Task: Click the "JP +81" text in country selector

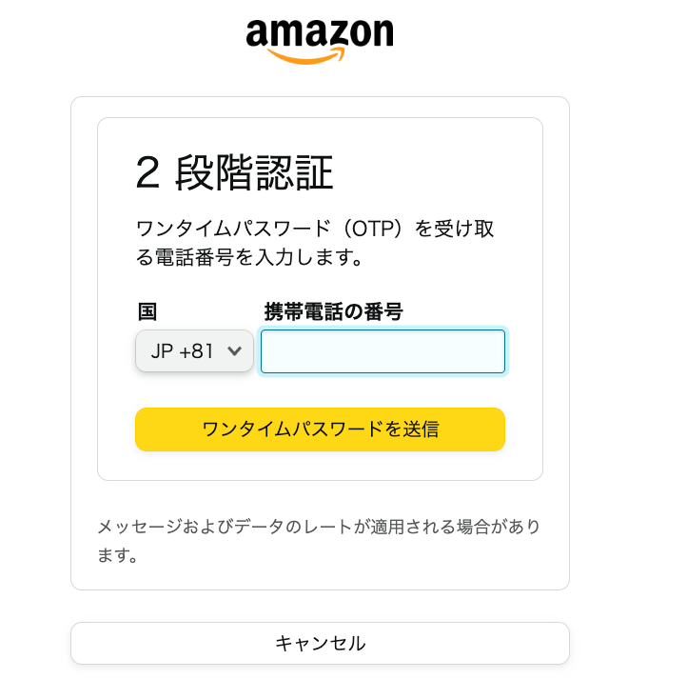Action: [x=182, y=351]
